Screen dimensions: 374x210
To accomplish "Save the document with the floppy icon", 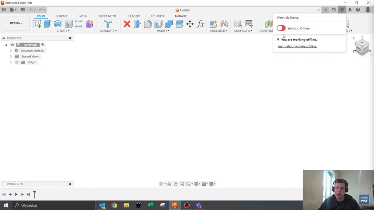I will click(23, 10).
